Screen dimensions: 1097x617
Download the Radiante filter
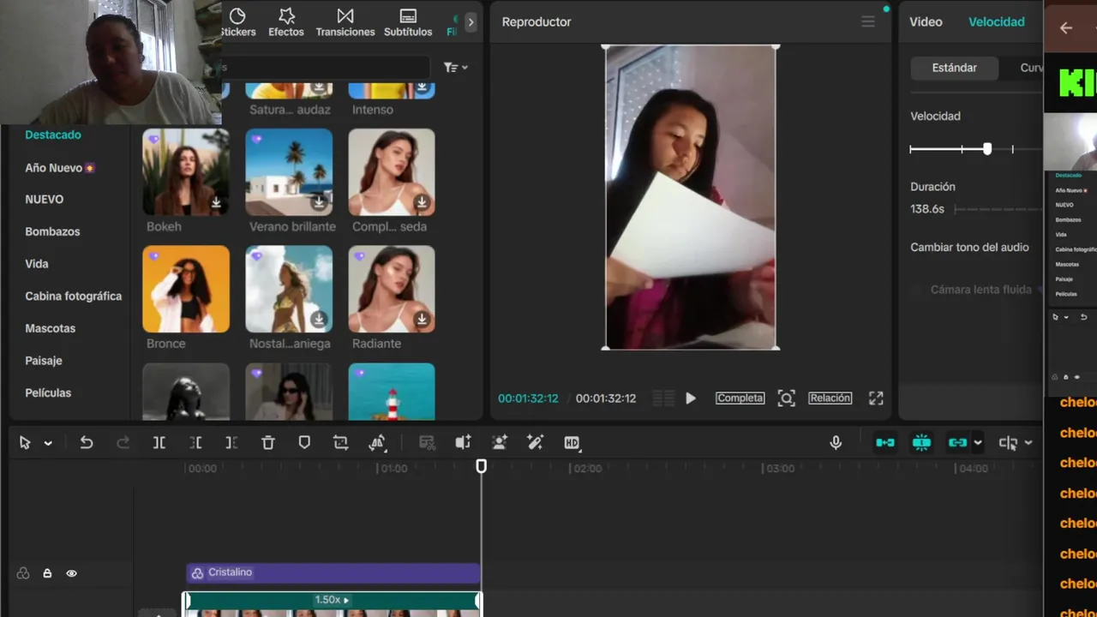pos(422,320)
